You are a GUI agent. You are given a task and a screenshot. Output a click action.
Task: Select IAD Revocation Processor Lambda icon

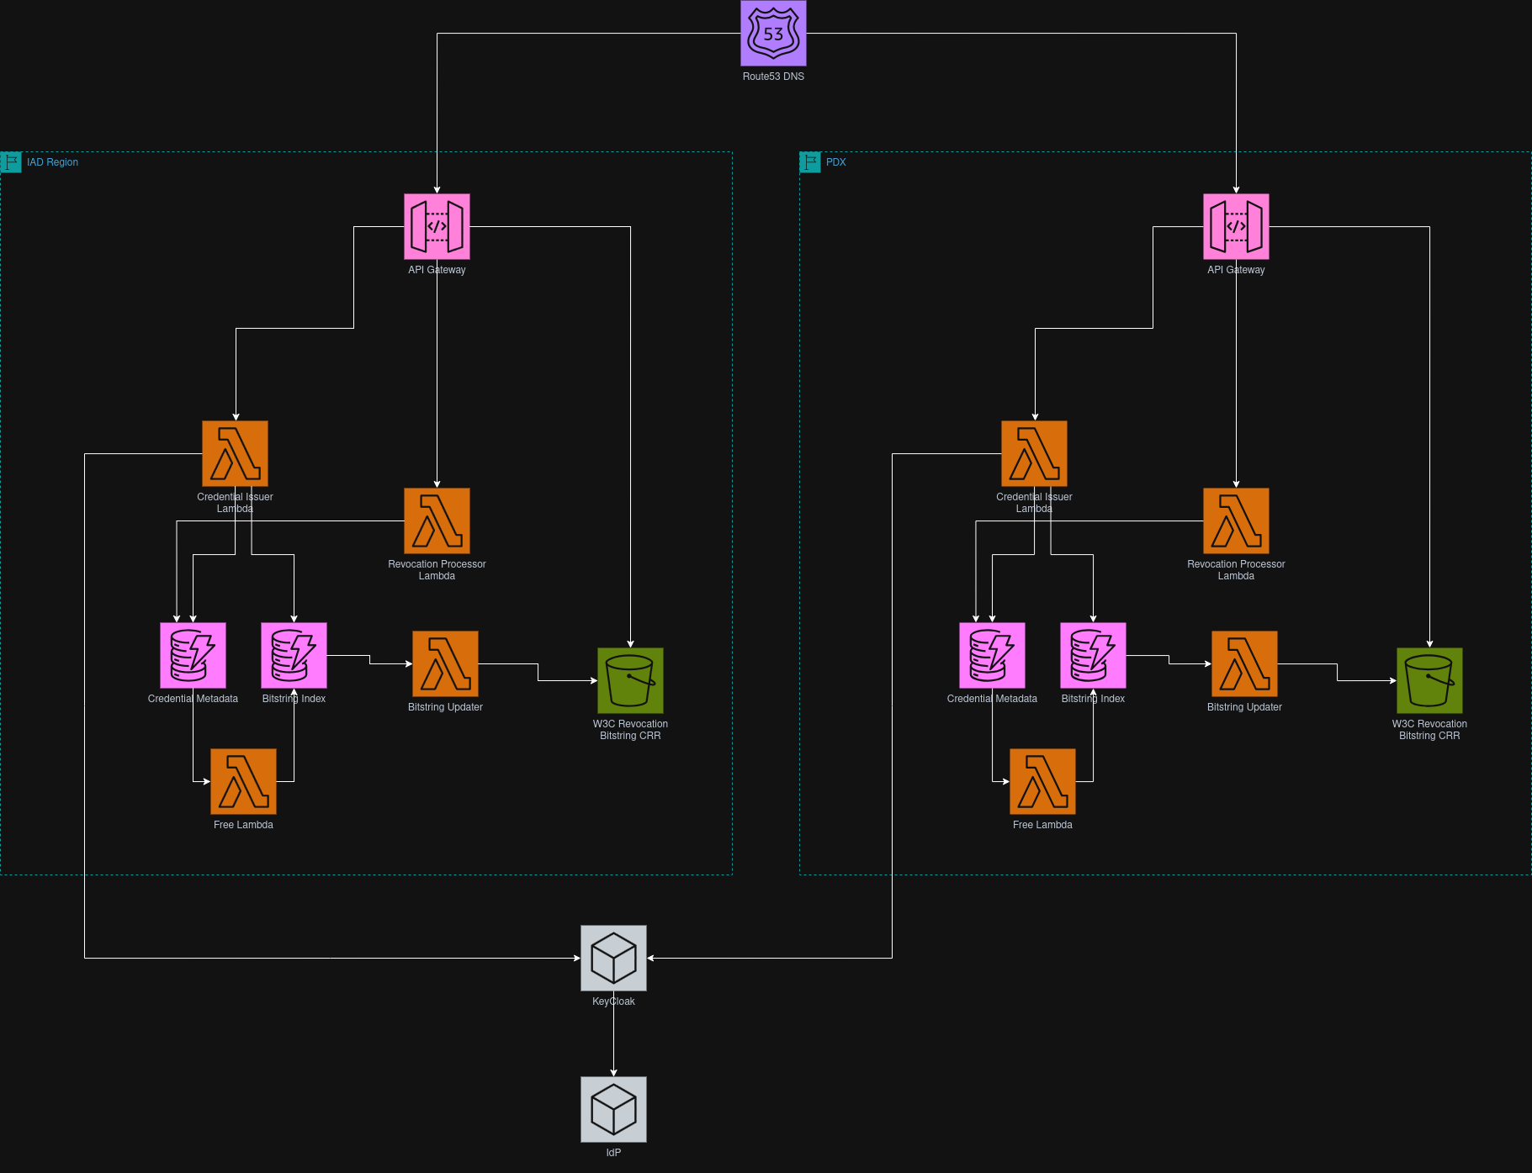437,521
